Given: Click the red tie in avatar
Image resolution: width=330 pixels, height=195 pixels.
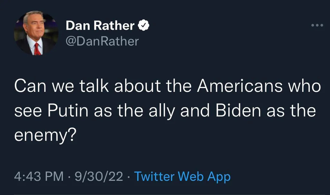Looking at the screenshot, I should point(37,49).
